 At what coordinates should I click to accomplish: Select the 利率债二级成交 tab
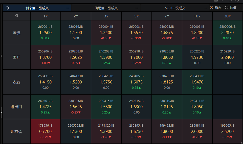pyautogui.click(x=37, y=8)
